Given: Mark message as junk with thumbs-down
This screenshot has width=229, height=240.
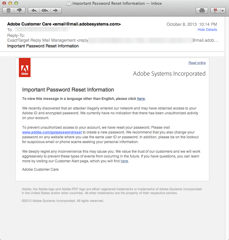Looking at the screenshot, I should [x=19, y=10].
